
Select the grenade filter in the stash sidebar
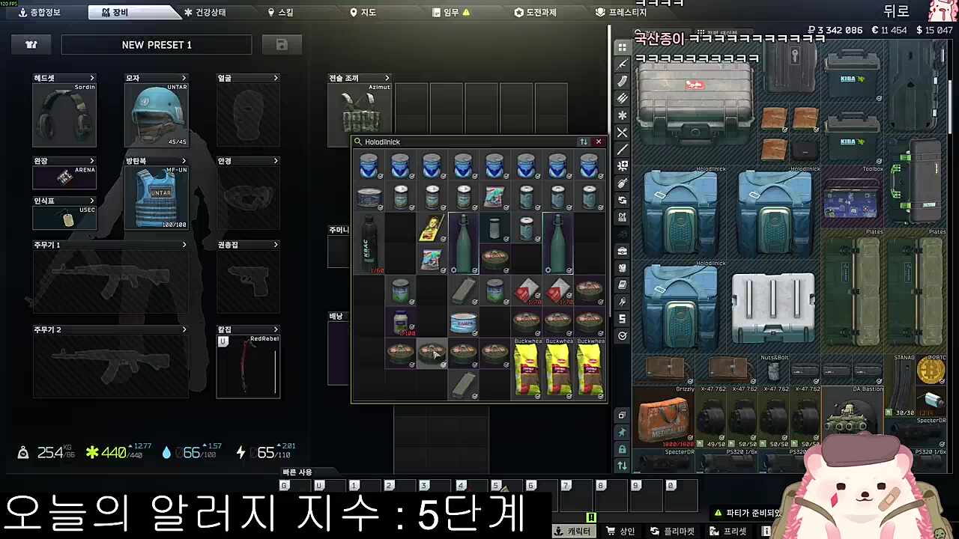pos(622,183)
